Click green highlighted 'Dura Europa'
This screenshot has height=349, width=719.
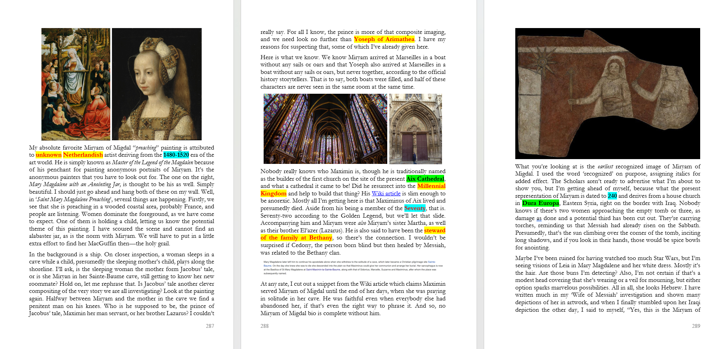pos(541,203)
